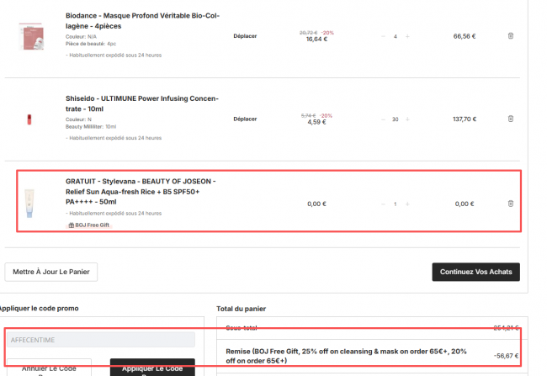Image resolution: width=547 pixels, height=376 pixels.
Task: Click the BOJ Free Gift tag
Action: (x=89, y=225)
